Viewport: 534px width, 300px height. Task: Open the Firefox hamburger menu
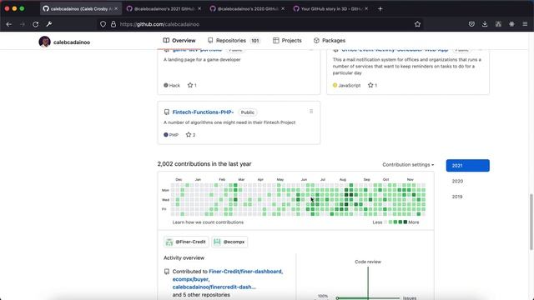point(525,24)
